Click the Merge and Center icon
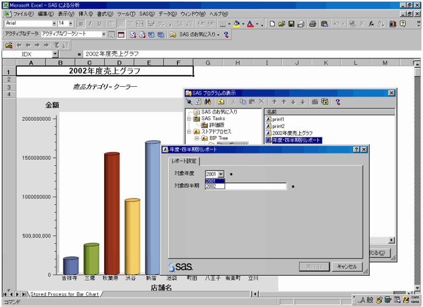 [x=140, y=24]
